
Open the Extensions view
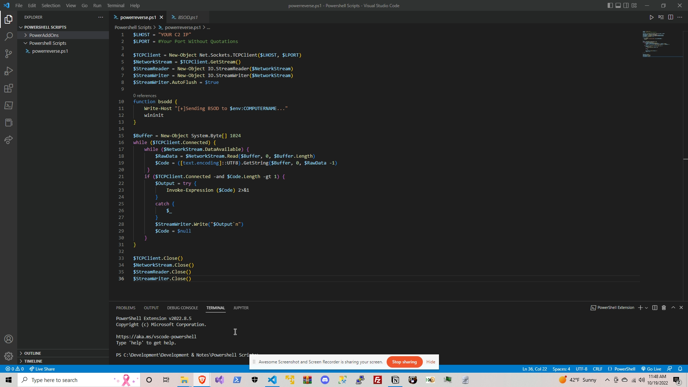(x=9, y=88)
